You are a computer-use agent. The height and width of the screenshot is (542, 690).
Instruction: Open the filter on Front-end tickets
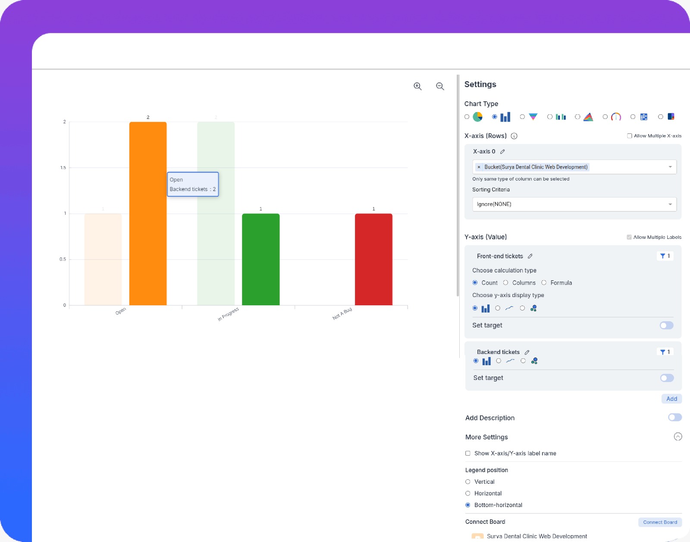coord(665,256)
